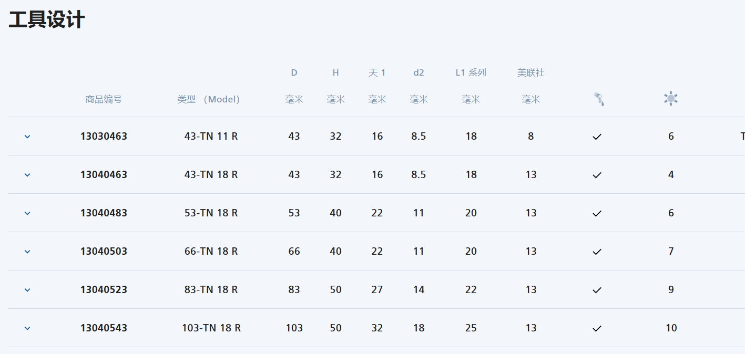Image resolution: width=745 pixels, height=354 pixels.
Task: Click checkmark in row 13040503
Action: coord(597,252)
